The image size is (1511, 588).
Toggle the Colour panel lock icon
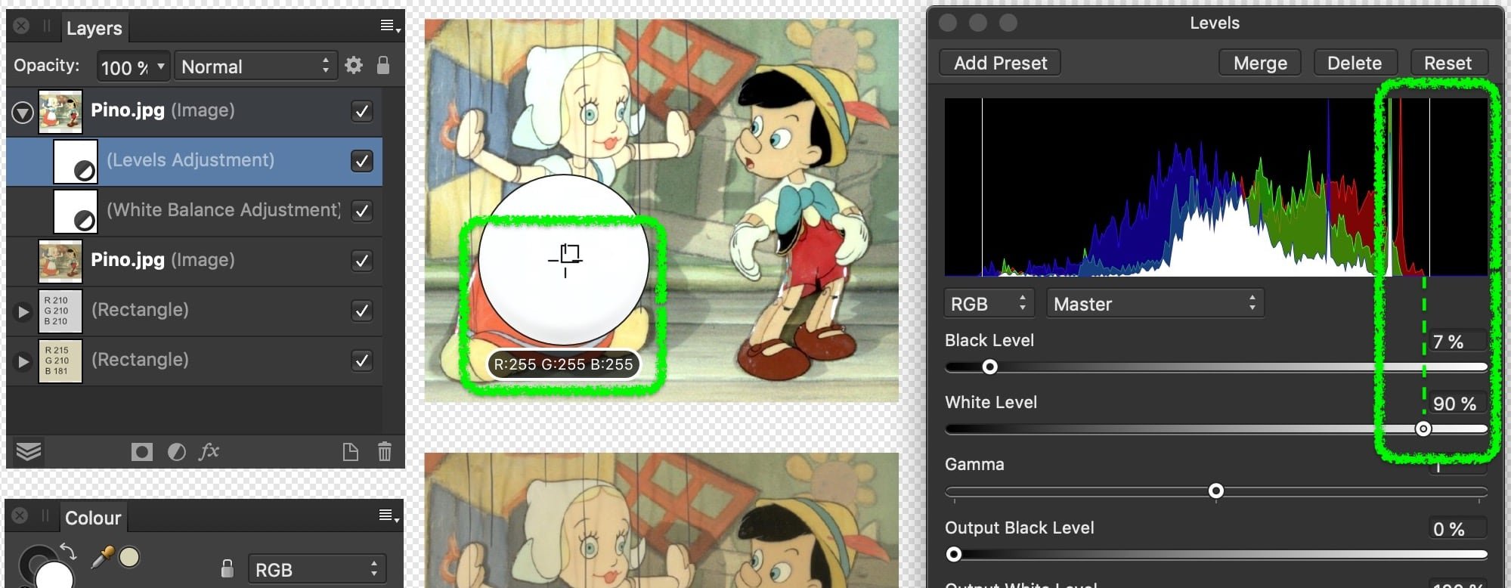tap(227, 568)
